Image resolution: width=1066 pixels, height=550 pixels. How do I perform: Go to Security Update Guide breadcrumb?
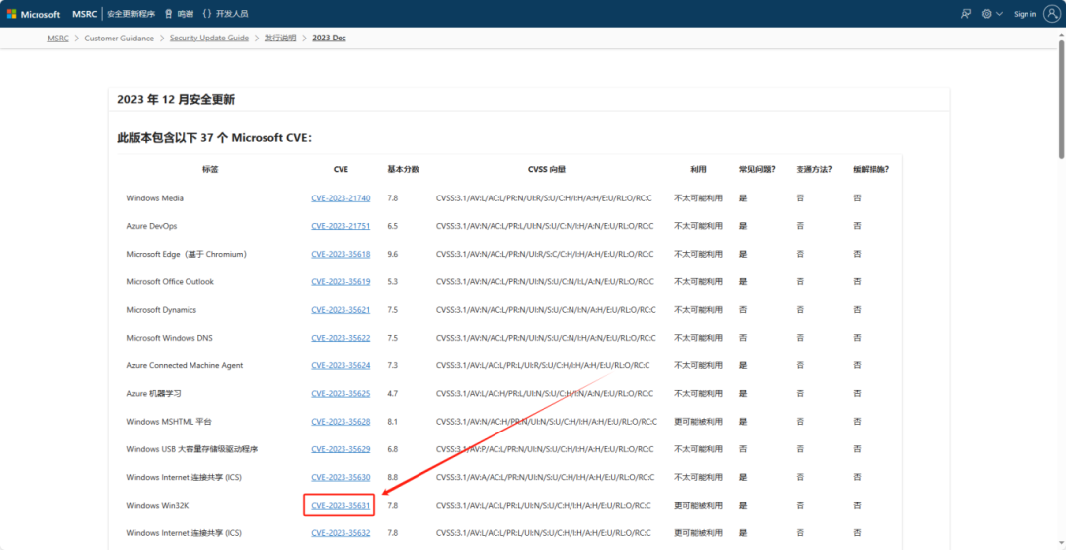tap(208, 39)
